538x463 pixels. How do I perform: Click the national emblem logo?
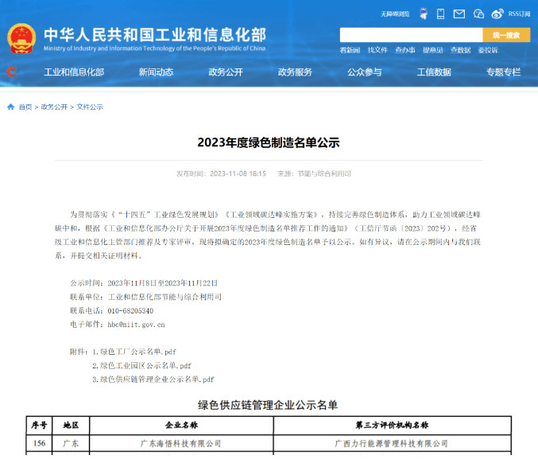pos(21,38)
